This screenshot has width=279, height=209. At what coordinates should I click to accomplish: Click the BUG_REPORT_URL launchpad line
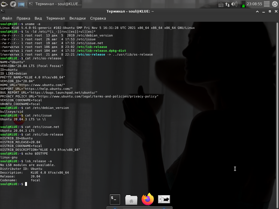tap(49, 93)
